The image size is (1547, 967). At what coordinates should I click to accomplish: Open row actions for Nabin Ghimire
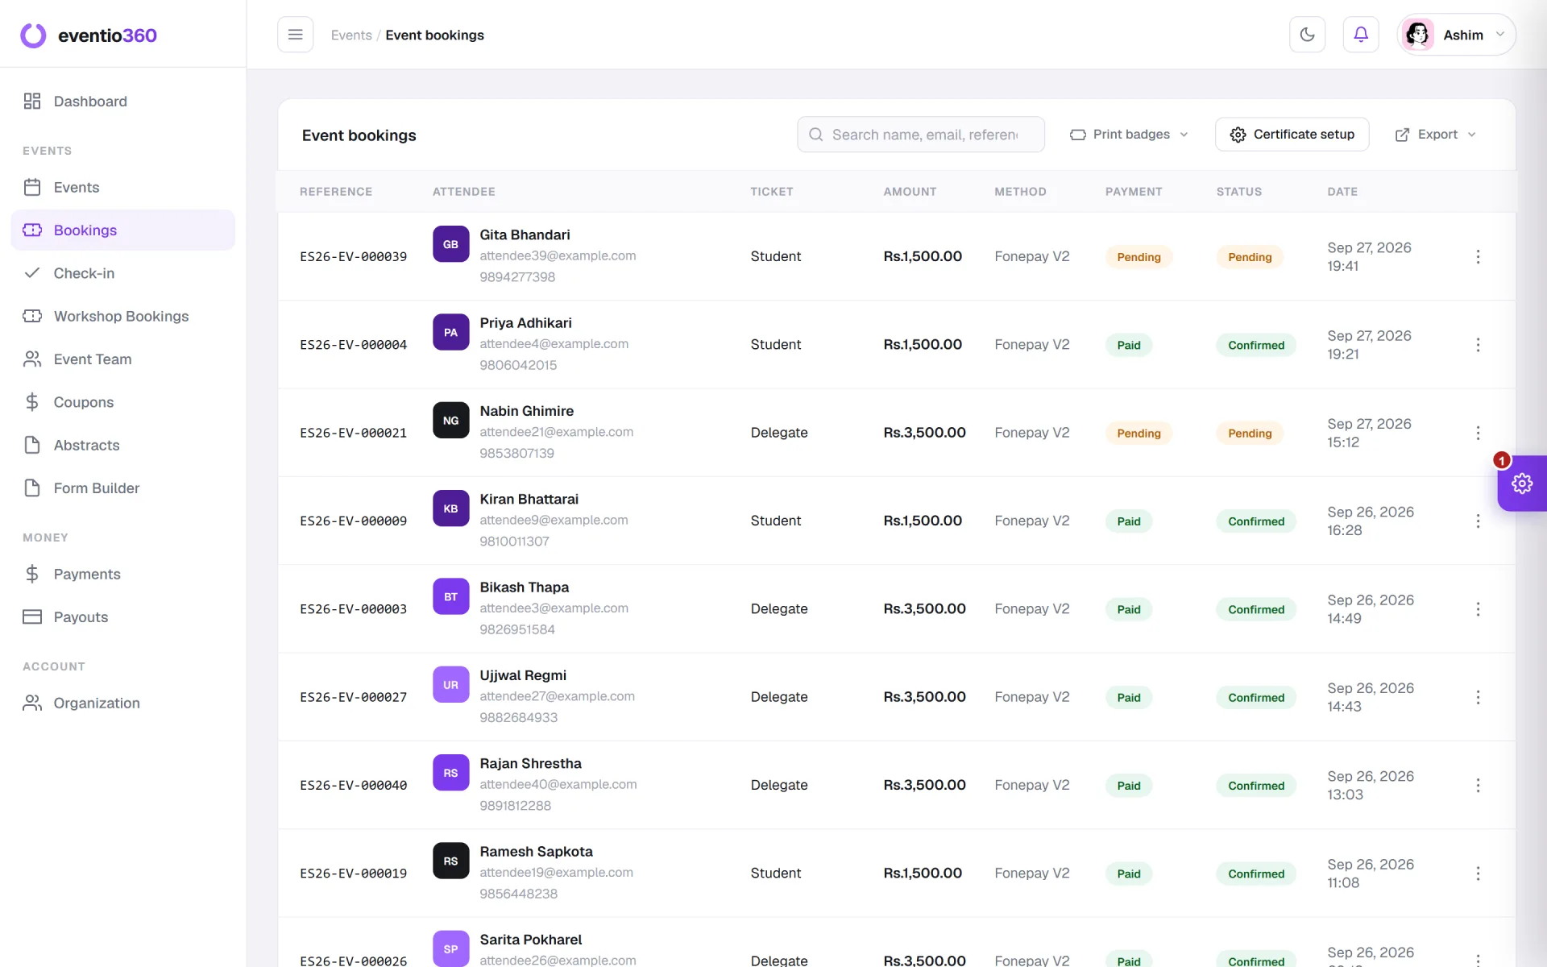point(1478,433)
